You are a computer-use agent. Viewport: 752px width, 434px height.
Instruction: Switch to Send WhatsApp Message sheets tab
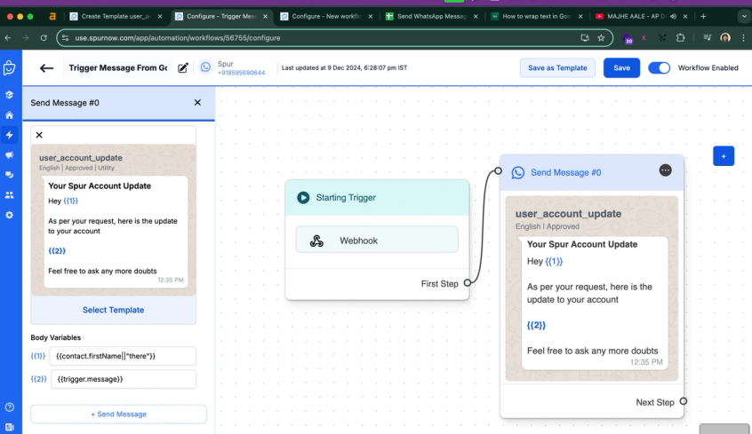point(432,16)
